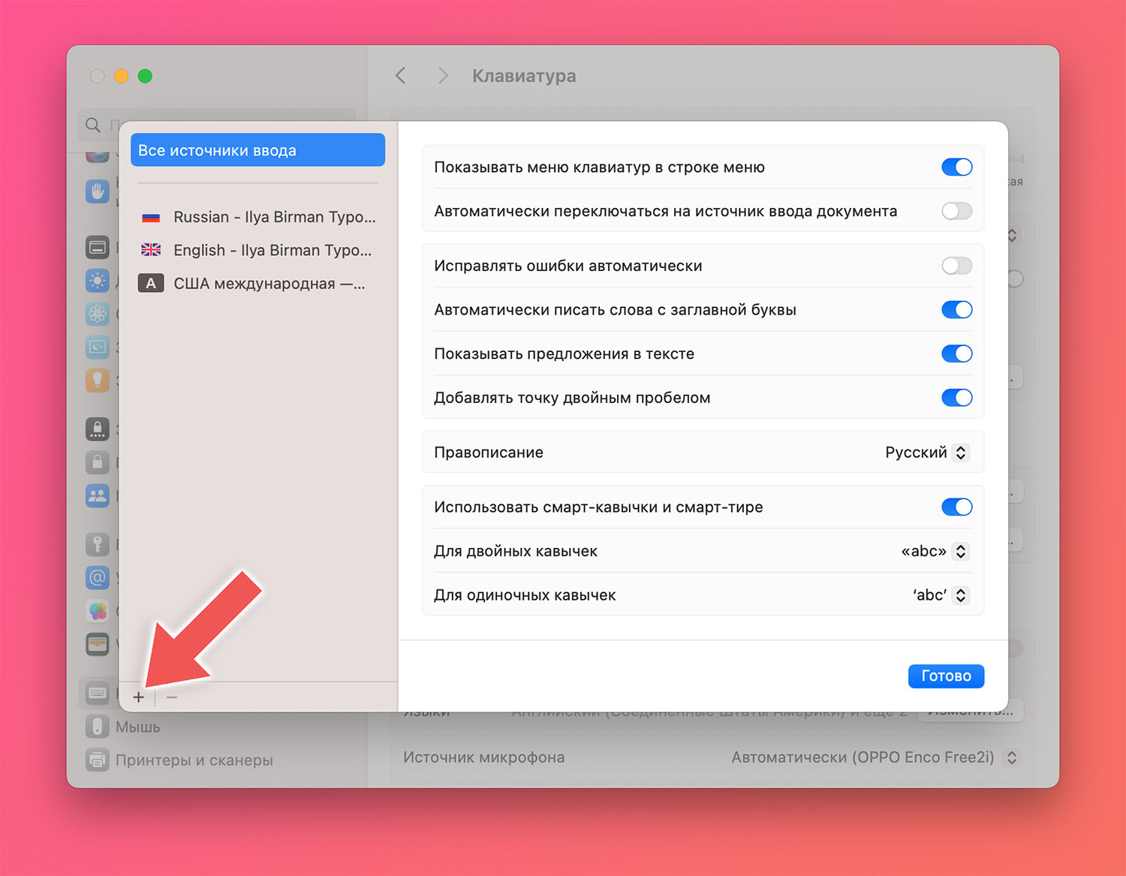Click the forward arrow in Keyboard header
This screenshot has height=876, width=1126.
443,76
